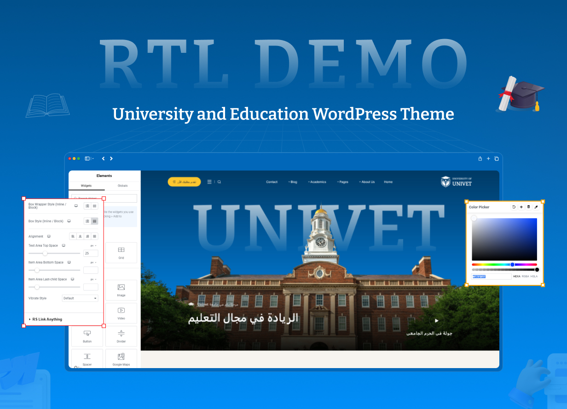Image resolution: width=567 pixels, height=409 pixels.
Task: Toggle the browser sidebar icon
Action: (x=87, y=159)
